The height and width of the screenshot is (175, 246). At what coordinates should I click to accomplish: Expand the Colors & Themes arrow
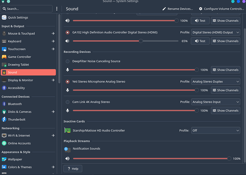pos(53,167)
